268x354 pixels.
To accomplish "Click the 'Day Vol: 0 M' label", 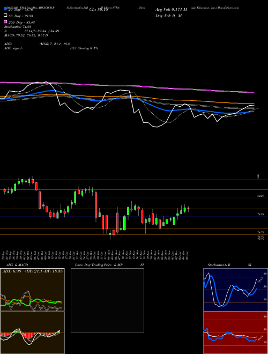I will coord(168,16).
